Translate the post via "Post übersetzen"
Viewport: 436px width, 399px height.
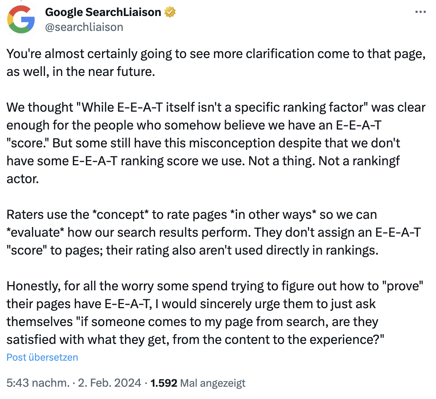click(x=42, y=357)
